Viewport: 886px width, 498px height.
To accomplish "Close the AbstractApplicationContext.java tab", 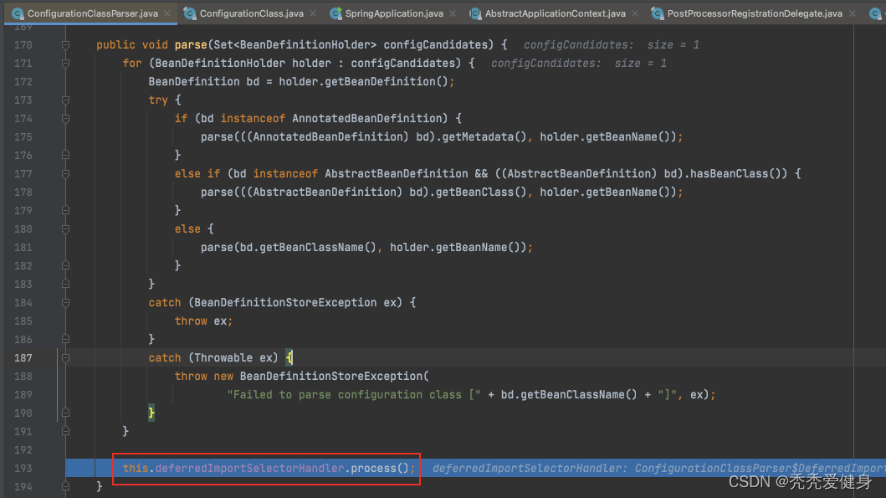I will [635, 13].
